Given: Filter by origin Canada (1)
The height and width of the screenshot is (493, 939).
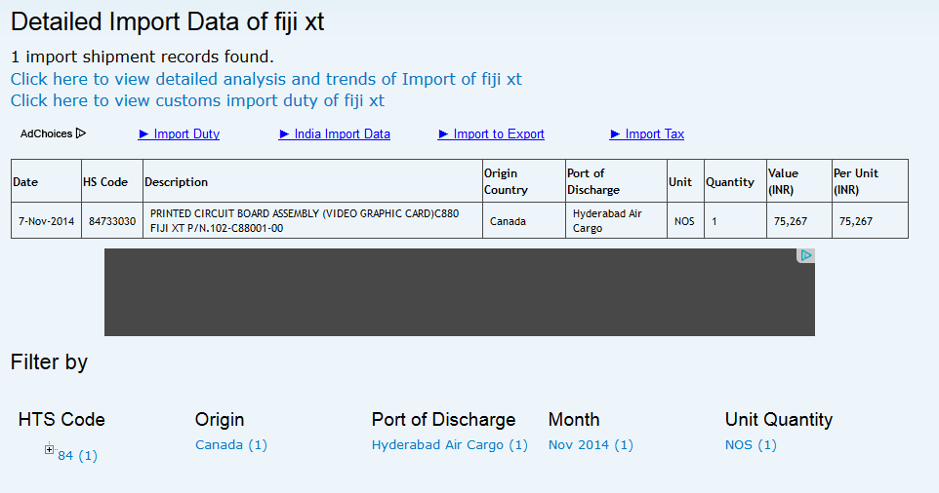Looking at the screenshot, I should tap(231, 445).
